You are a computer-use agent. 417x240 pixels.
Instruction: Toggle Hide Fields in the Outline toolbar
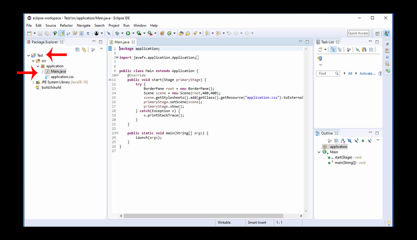(350, 140)
